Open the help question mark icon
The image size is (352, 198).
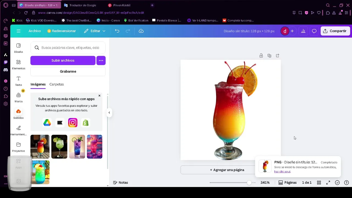[346, 183]
